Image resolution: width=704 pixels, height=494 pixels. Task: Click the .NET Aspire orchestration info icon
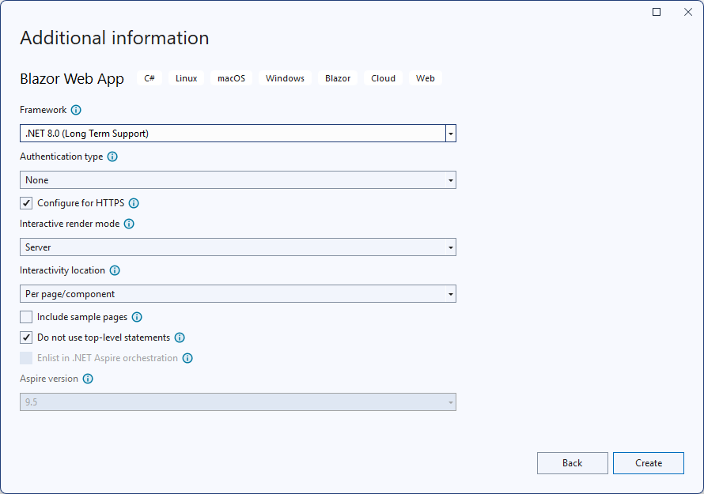click(187, 358)
